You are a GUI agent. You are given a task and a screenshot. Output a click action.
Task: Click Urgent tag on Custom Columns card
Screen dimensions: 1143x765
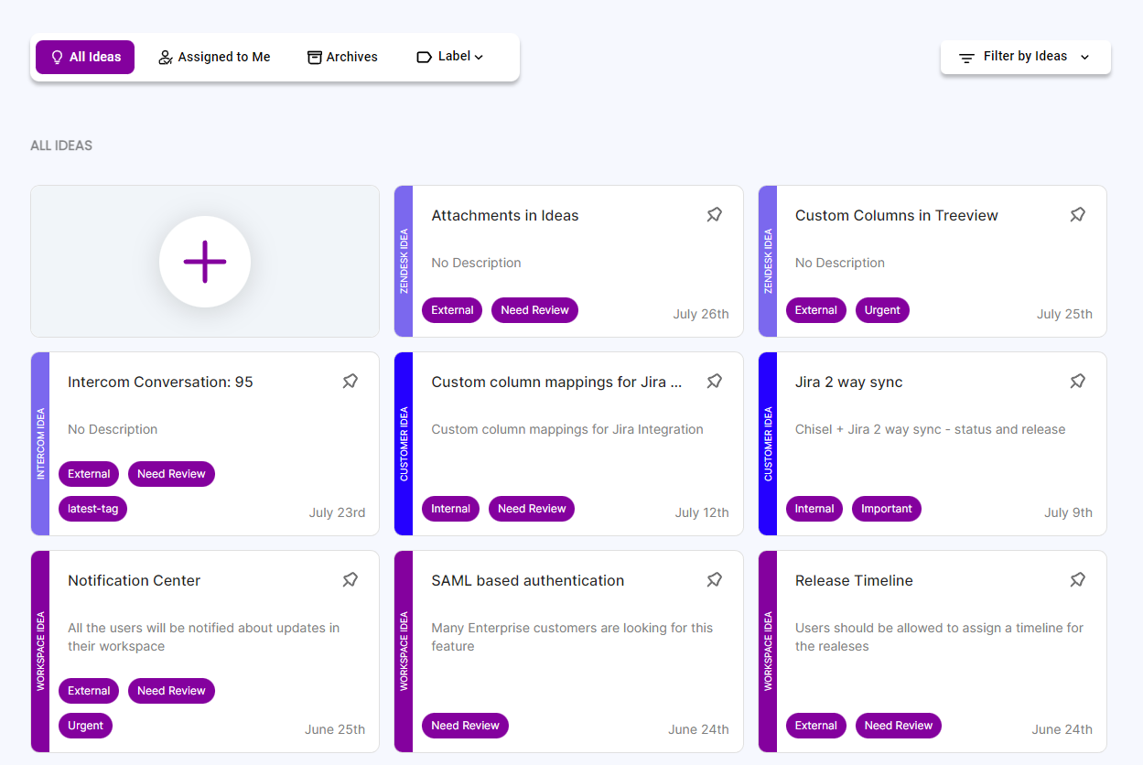pyautogui.click(x=882, y=310)
